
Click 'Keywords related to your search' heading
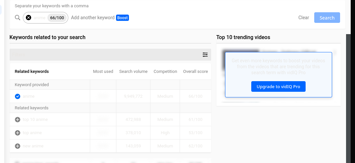coord(47,37)
